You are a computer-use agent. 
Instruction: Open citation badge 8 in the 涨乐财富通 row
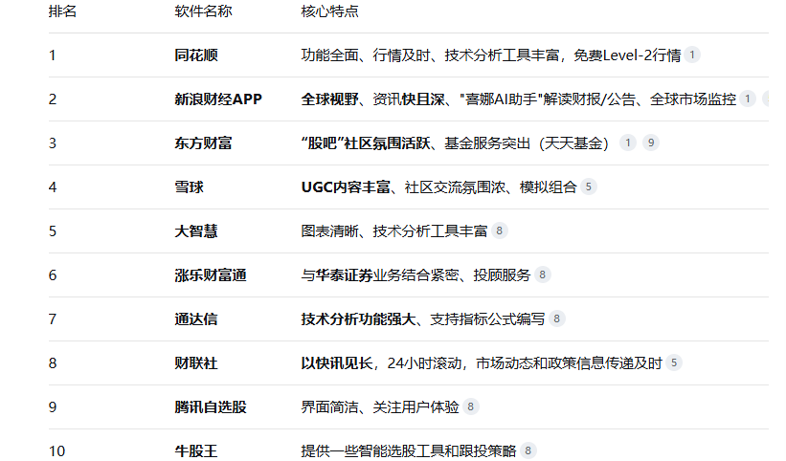point(543,275)
